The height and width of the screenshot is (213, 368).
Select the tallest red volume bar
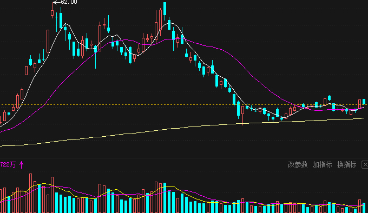[x=30, y=193]
